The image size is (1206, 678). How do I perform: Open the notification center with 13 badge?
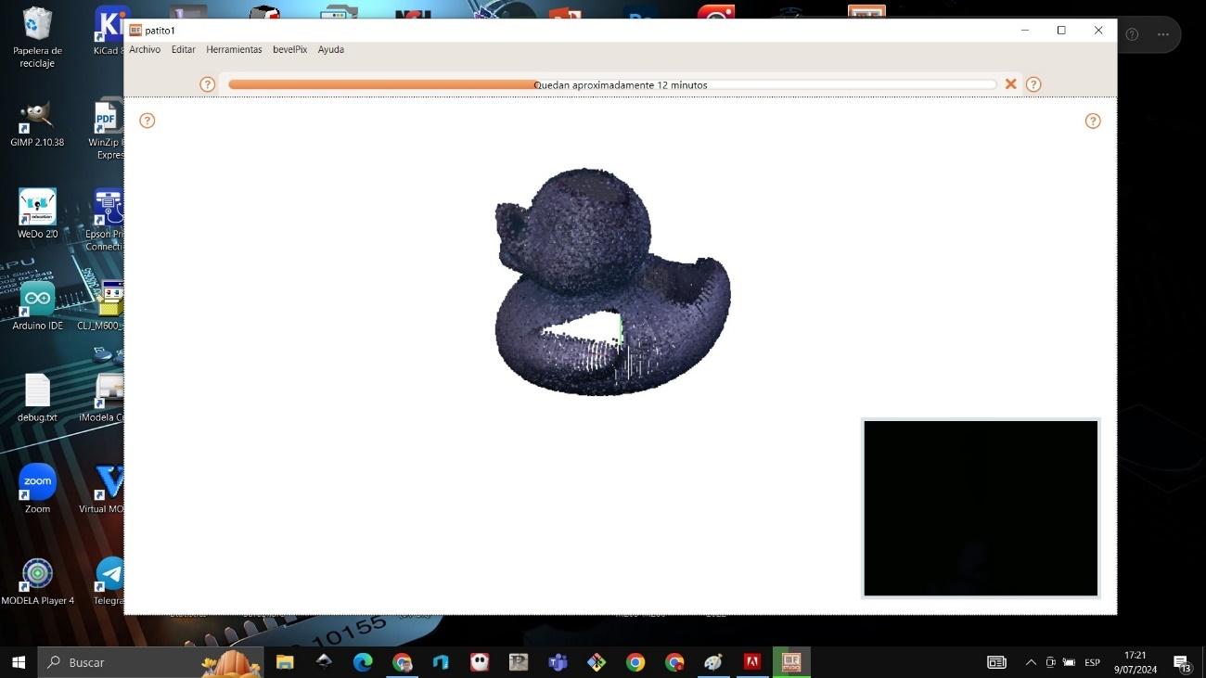click(x=1182, y=662)
